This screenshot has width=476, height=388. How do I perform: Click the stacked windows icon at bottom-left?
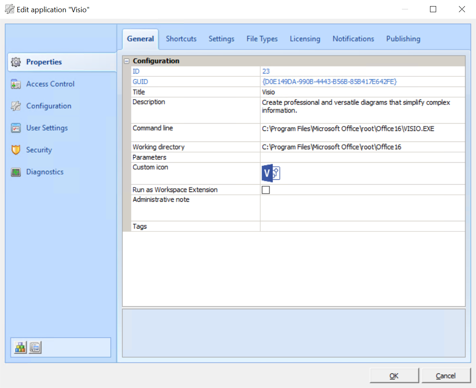coord(35,347)
